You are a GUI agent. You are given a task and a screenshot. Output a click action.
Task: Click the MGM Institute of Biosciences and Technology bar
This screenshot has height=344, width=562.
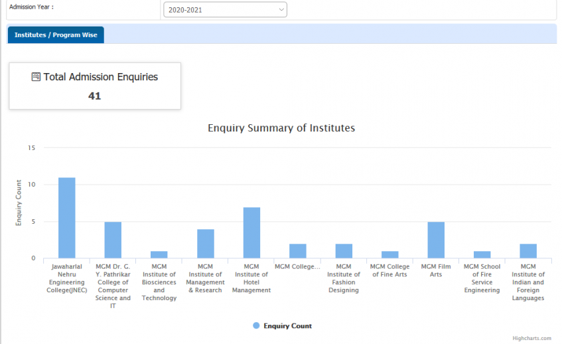pos(159,255)
